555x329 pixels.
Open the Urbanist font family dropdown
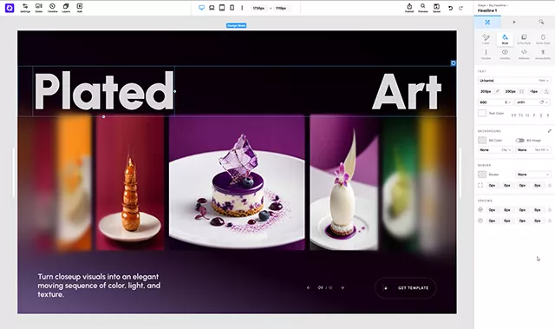coord(514,81)
